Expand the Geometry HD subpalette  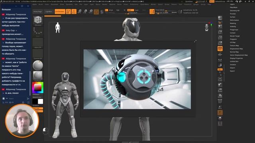click(235, 11)
